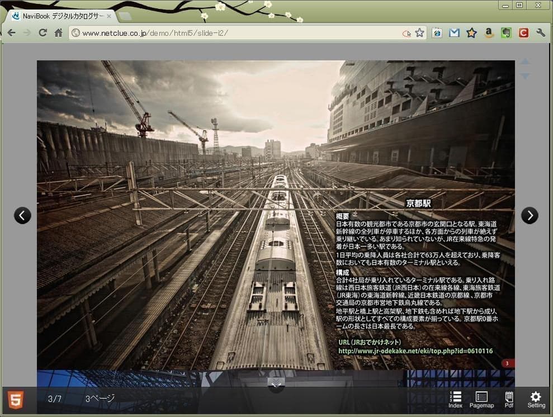This screenshot has height=417, width=553.
Task: Click the address bar URL field
Action: click(x=235, y=33)
